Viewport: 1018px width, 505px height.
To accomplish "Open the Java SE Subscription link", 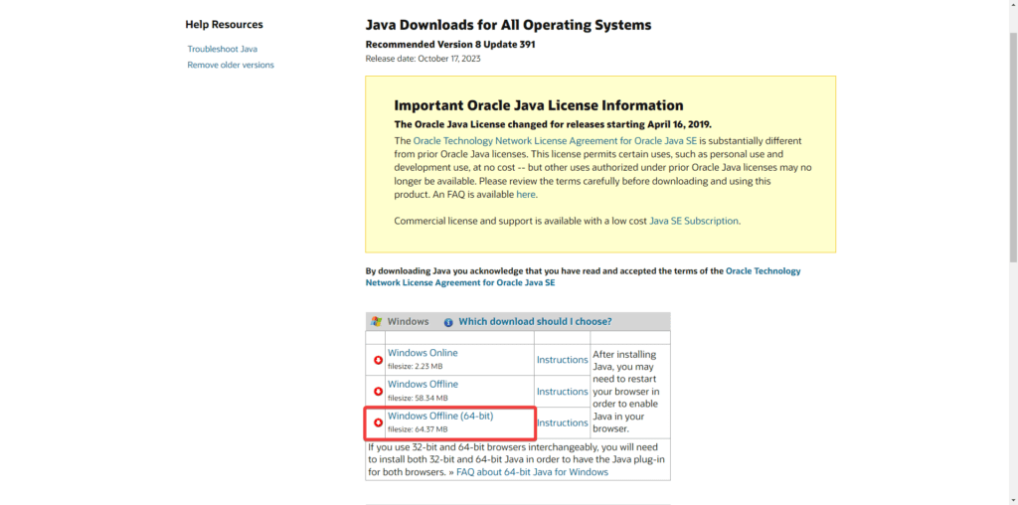I will pos(694,221).
